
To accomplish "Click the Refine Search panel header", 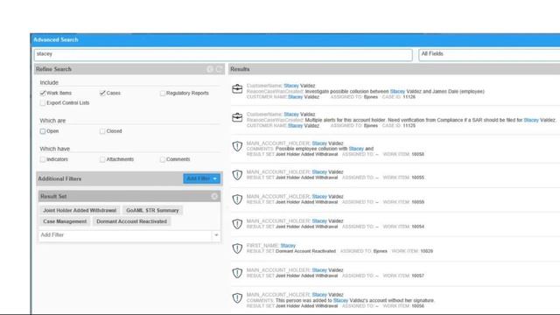I will pyautogui.click(x=129, y=69).
